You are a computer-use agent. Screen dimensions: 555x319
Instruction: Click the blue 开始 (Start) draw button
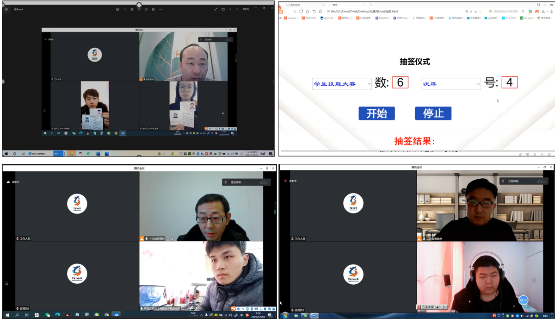point(376,113)
